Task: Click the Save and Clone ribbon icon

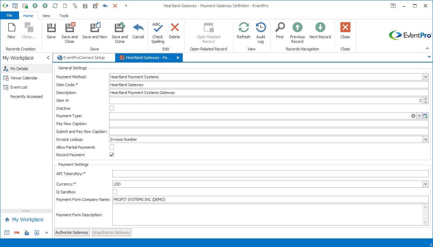Action: 119,28
